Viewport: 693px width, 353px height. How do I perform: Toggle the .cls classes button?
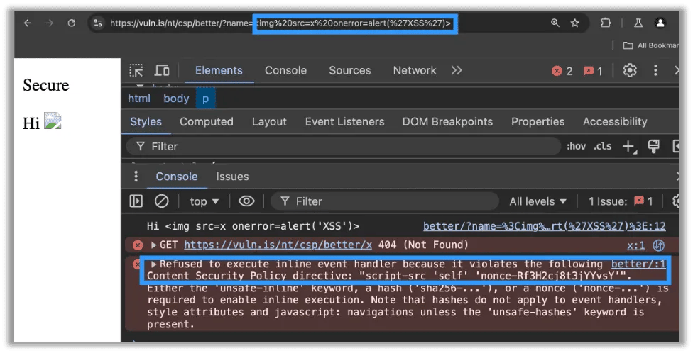[x=602, y=147]
